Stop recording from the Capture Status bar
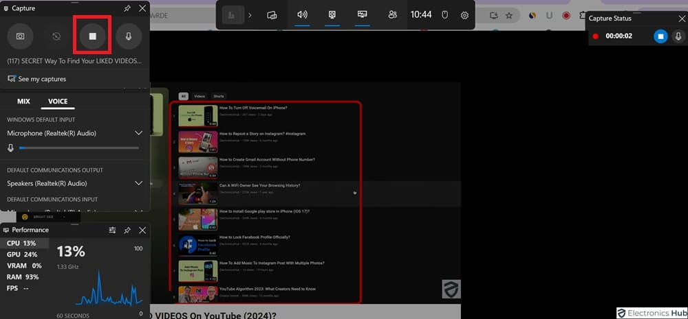Screen dimensions: 688x319 click(660, 36)
